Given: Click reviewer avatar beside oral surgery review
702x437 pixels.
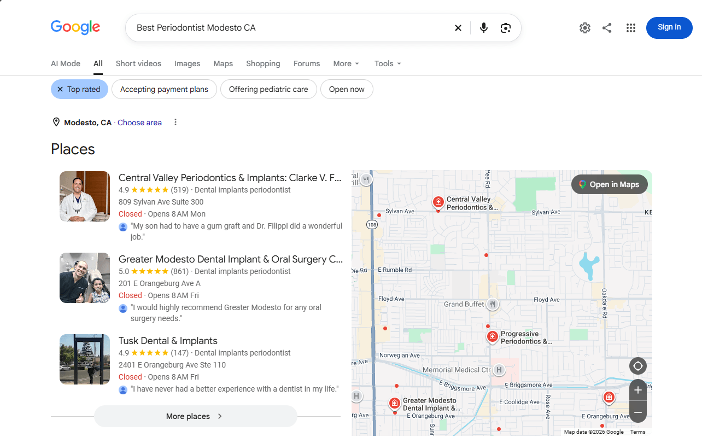Looking at the screenshot, I should tap(123, 308).
